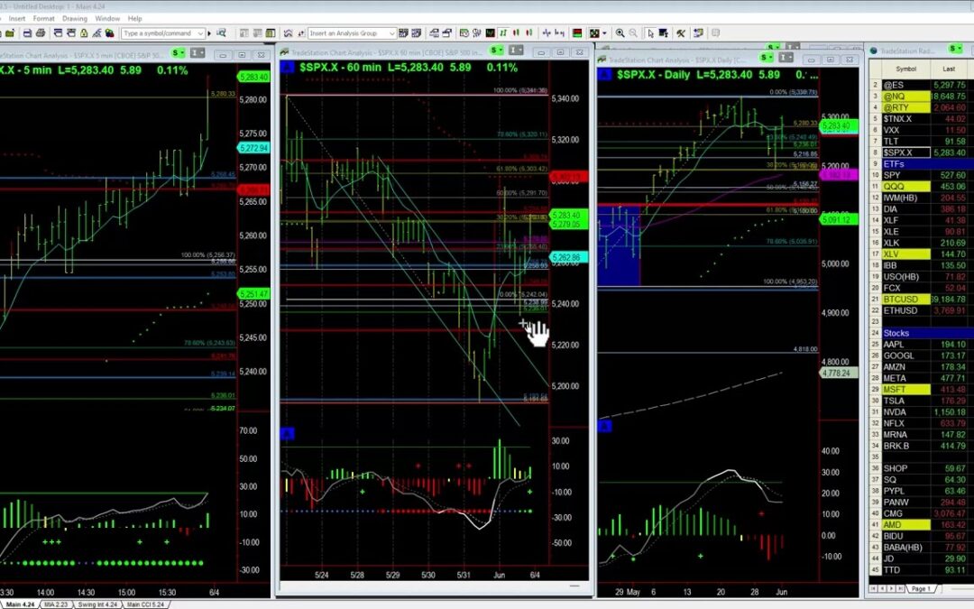Select the green OHLC bar chart style icon
The image size is (974, 609).
pos(503,33)
